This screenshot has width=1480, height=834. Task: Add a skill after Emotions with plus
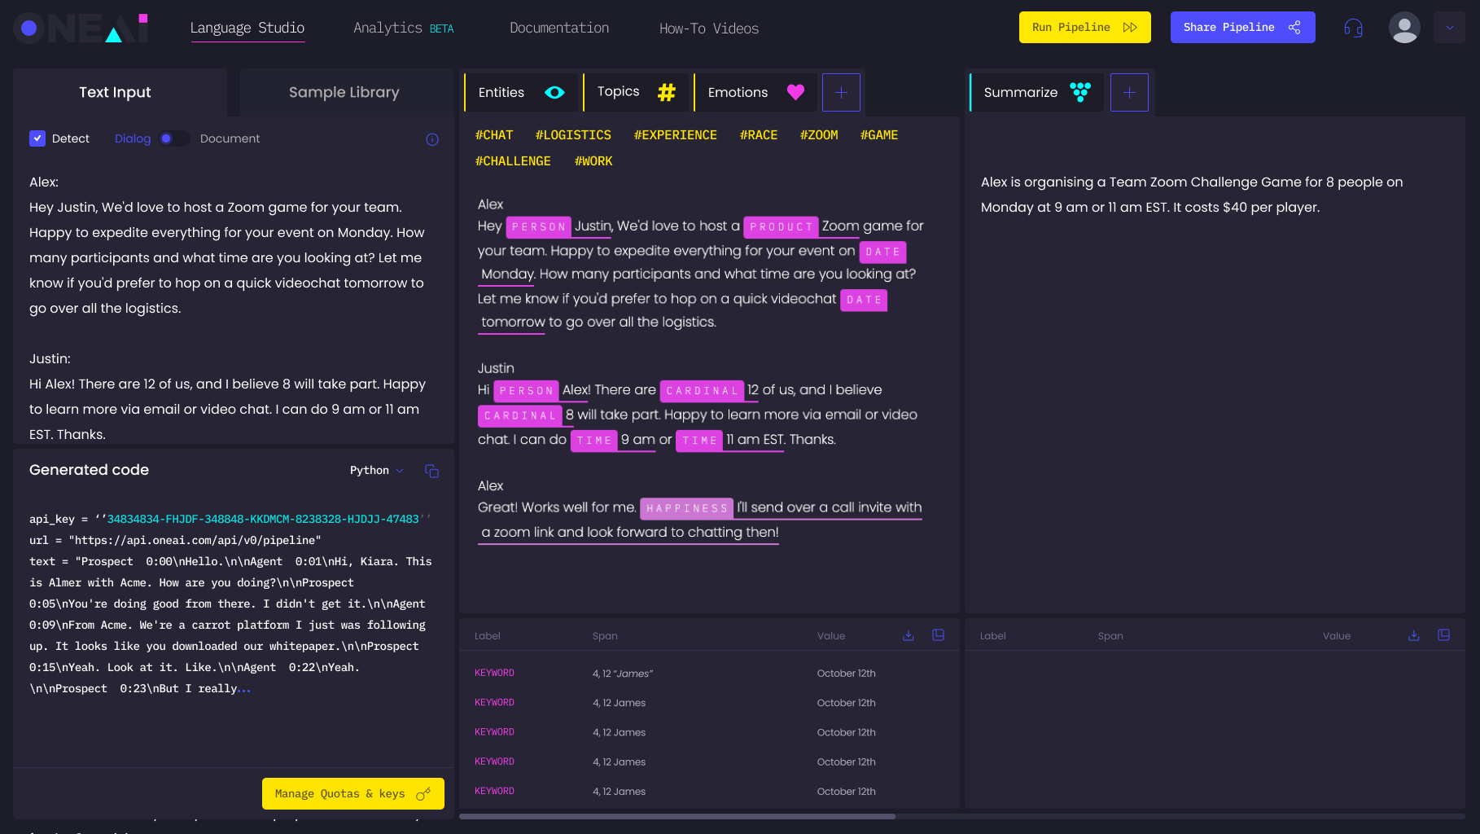tap(841, 93)
